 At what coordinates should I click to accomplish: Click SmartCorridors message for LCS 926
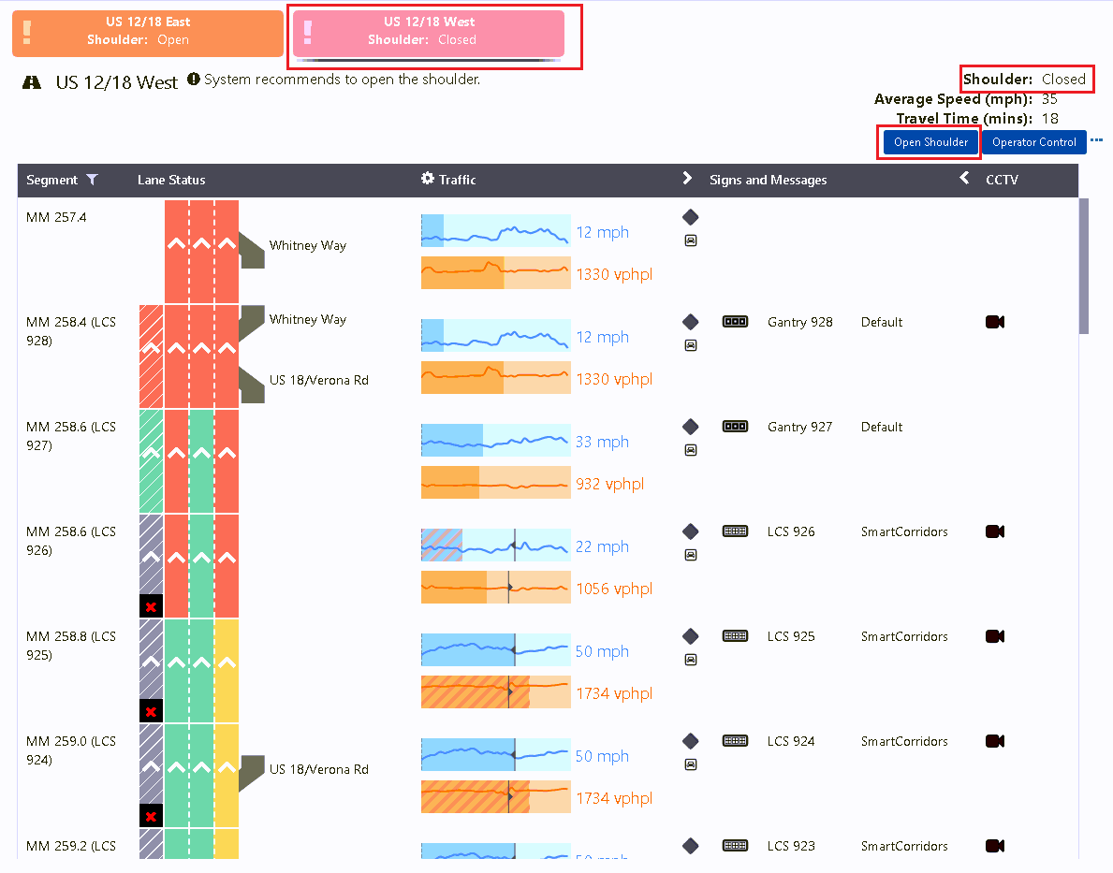coord(904,531)
